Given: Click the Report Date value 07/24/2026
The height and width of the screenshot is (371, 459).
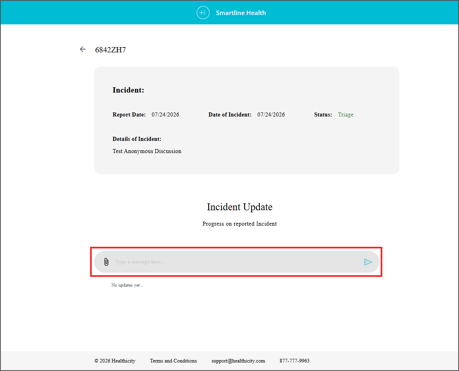Looking at the screenshot, I should (166, 114).
